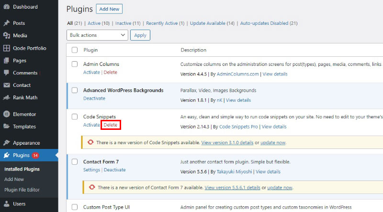View details for Admin Columns
Viewport: 383px width, 212px height.
(275, 74)
